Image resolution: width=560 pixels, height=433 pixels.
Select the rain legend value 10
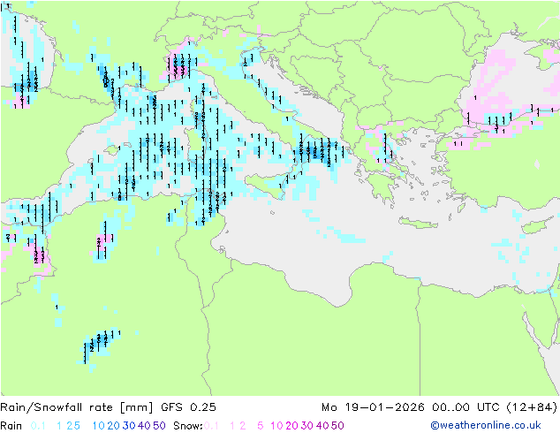99,426
